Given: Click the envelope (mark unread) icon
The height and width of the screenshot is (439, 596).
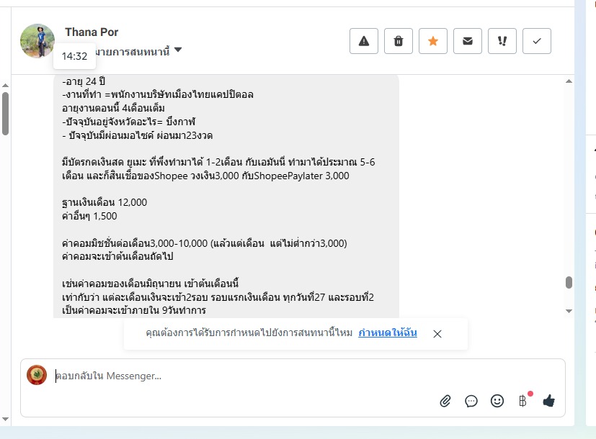Looking at the screenshot, I should click(468, 42).
